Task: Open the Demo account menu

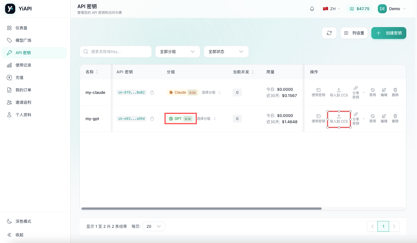Action: [x=392, y=9]
